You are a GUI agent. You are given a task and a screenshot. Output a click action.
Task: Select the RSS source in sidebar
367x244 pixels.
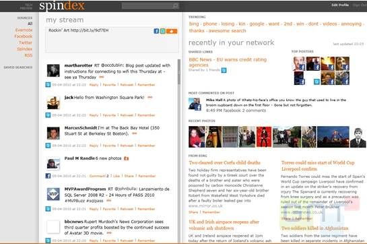coord(28,55)
